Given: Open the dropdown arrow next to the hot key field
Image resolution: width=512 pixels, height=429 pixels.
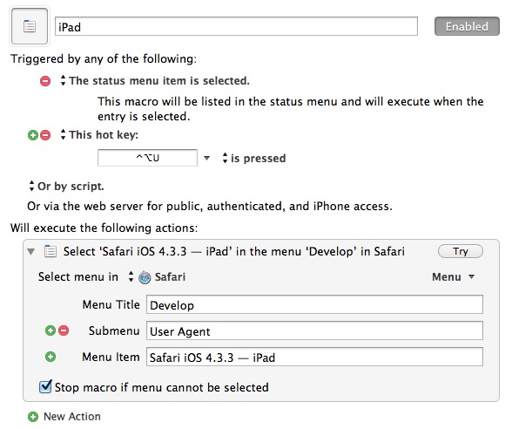Looking at the screenshot, I should tap(206, 159).
